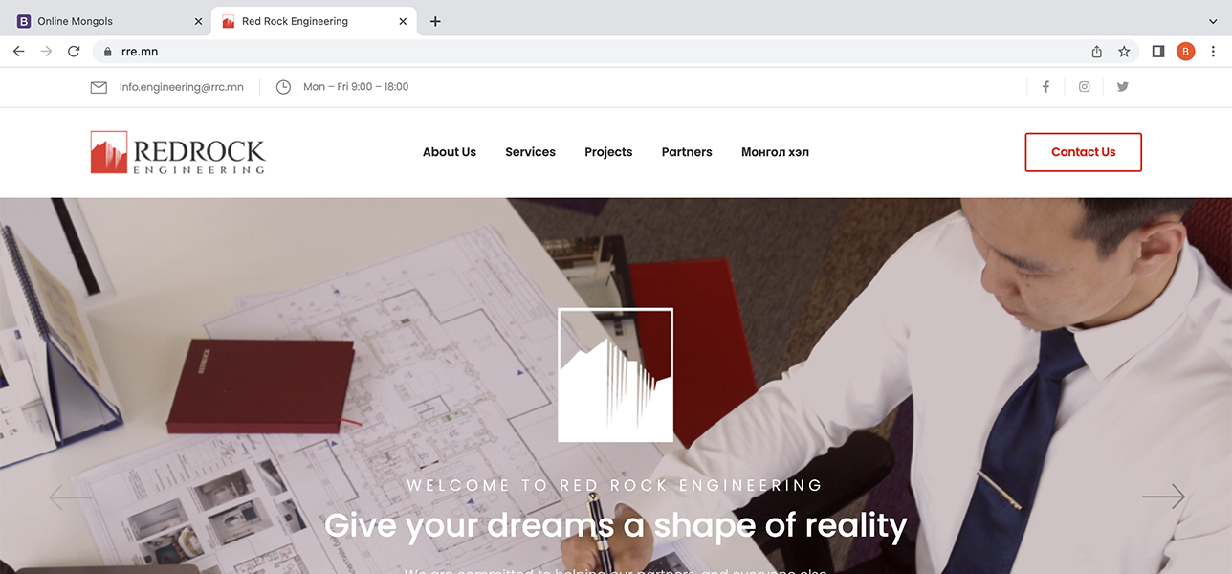
Task: Click the rre.mn address bar
Action: coord(593,52)
